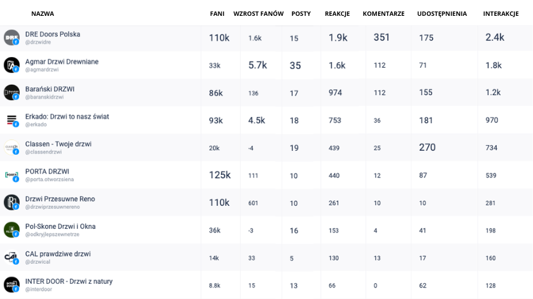533x299 pixels.
Task: Sort by REAKCJE column header
Action: point(337,13)
